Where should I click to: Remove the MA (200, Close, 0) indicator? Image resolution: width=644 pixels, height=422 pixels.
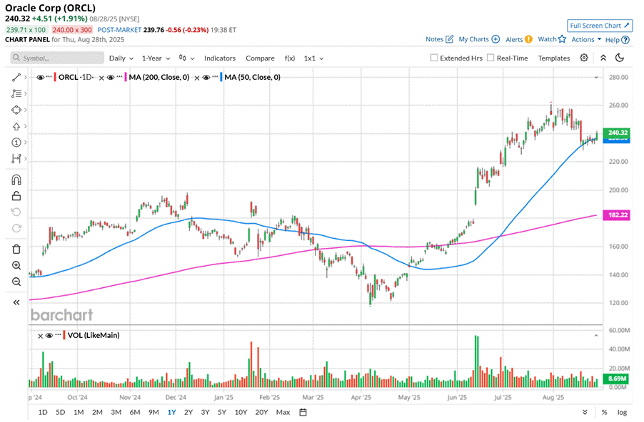click(101, 78)
